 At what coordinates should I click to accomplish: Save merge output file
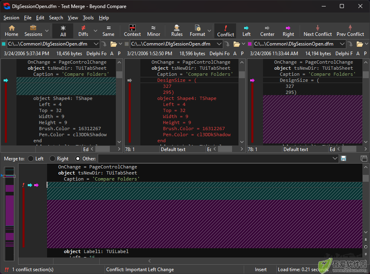343,158
